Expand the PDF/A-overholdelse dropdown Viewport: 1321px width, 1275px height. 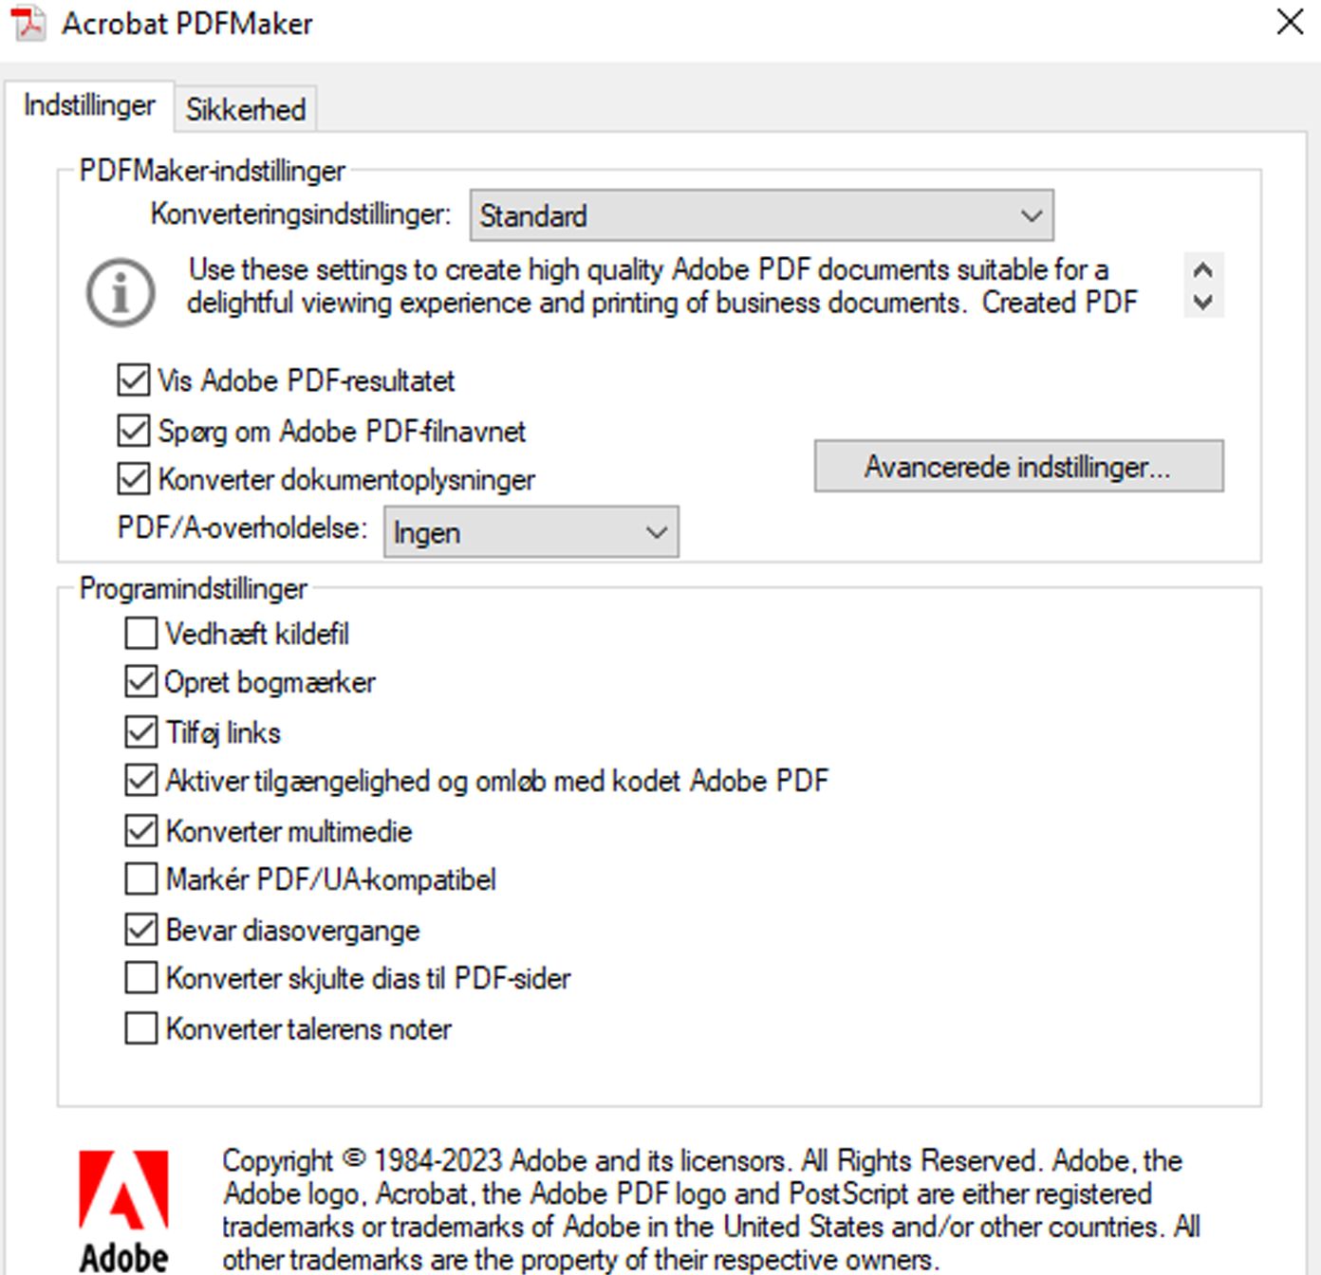(x=530, y=533)
